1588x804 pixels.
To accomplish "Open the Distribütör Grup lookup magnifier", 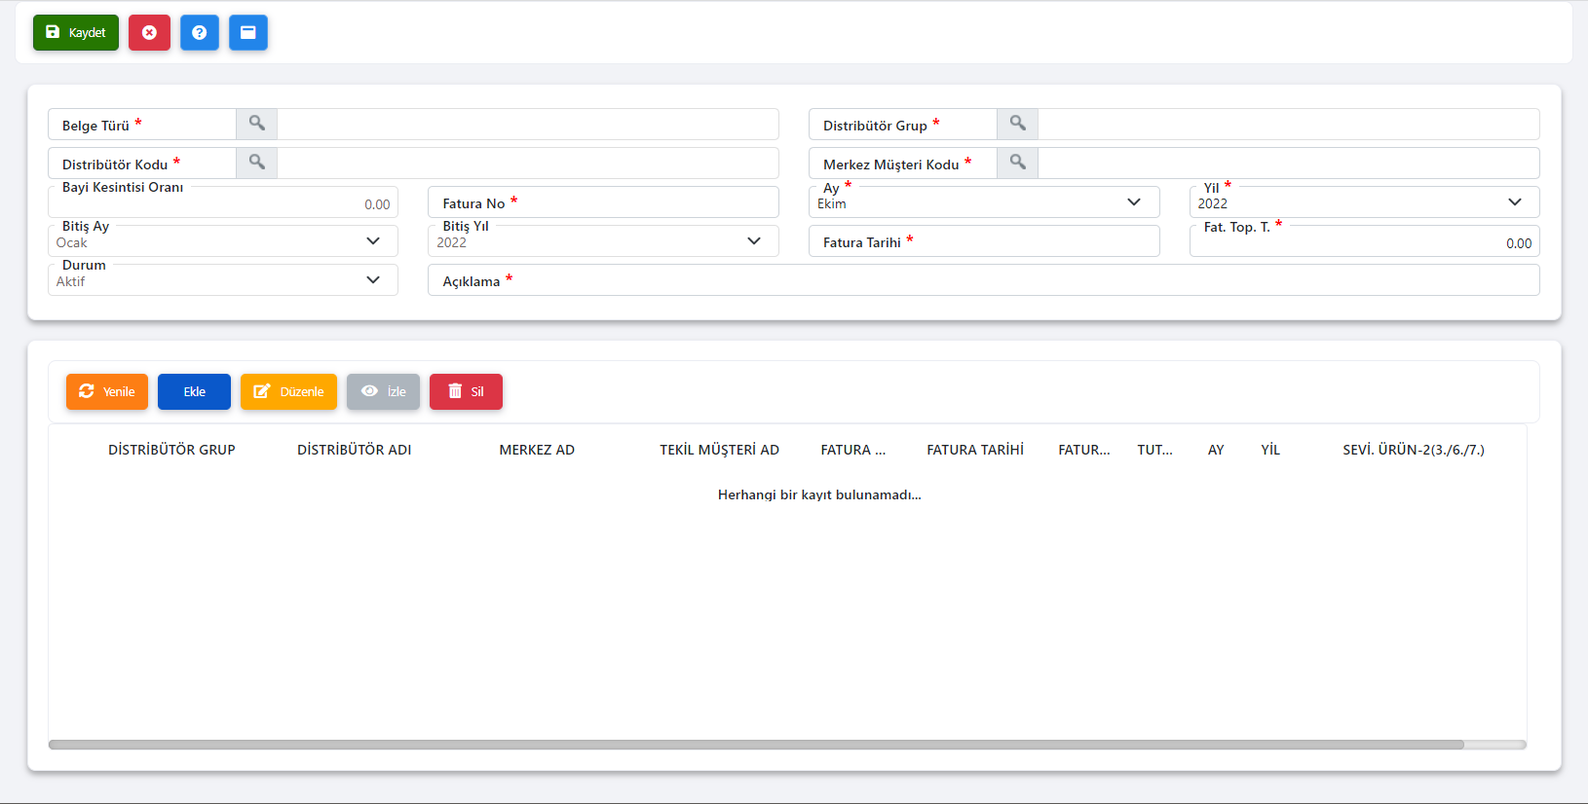I will pyautogui.click(x=1017, y=124).
